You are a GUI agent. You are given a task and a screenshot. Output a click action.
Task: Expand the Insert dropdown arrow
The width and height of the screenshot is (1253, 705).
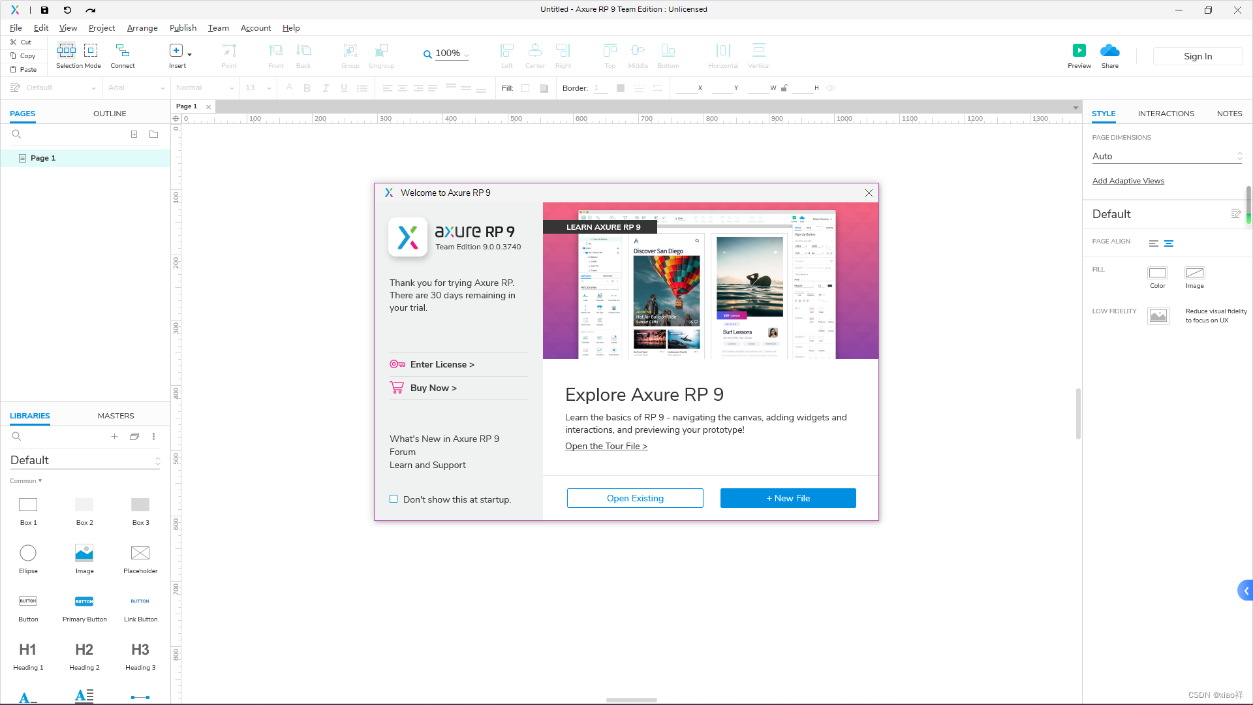pyautogui.click(x=190, y=54)
